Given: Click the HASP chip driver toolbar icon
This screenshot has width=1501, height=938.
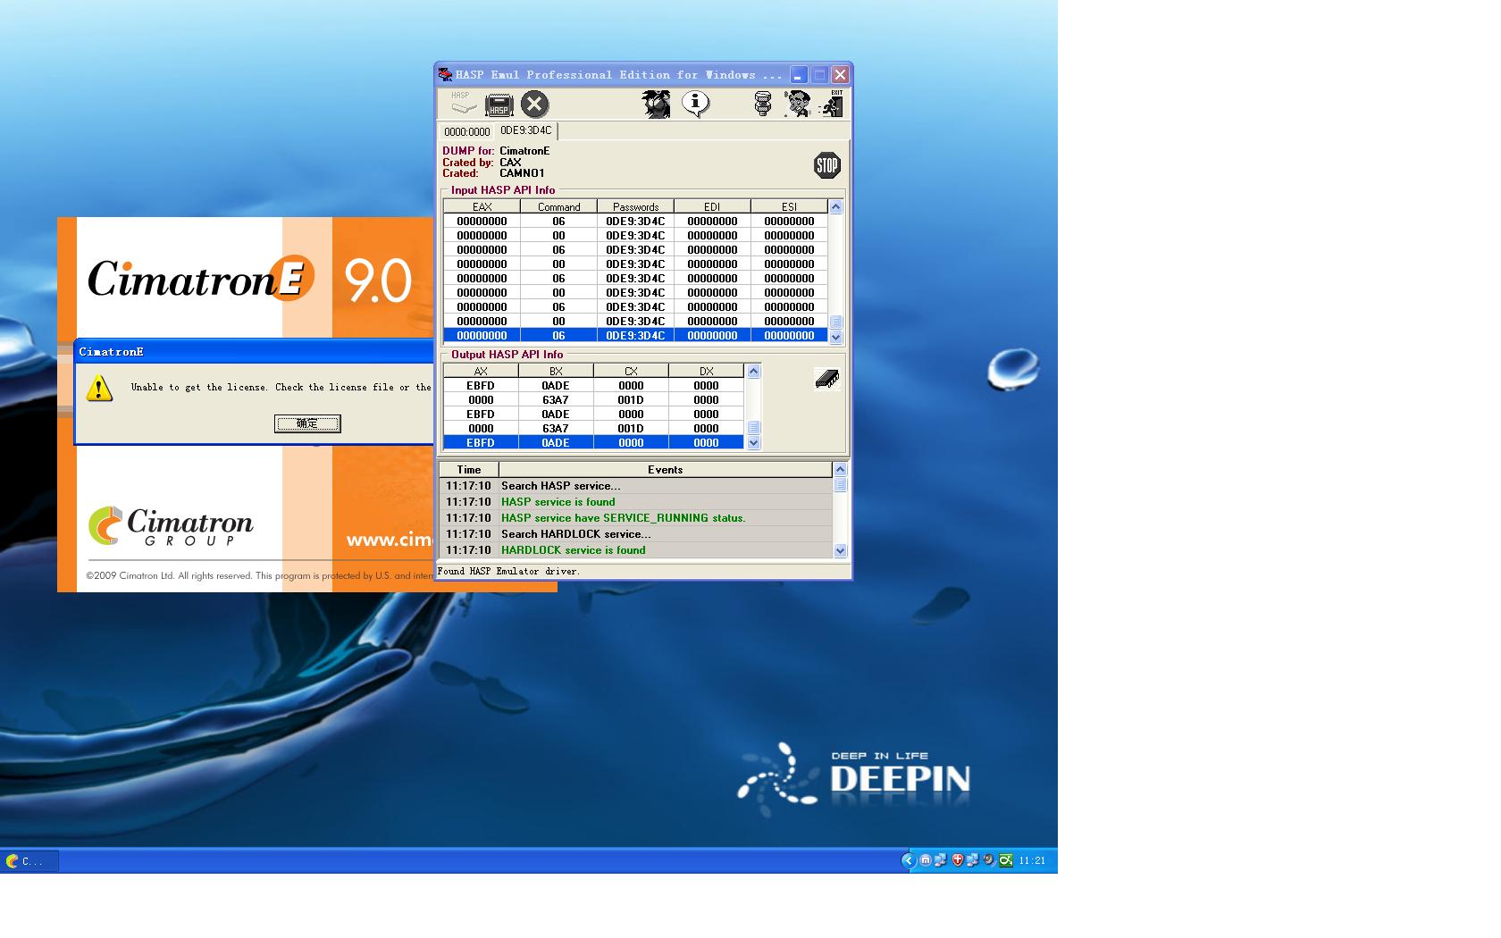Looking at the screenshot, I should (499, 105).
